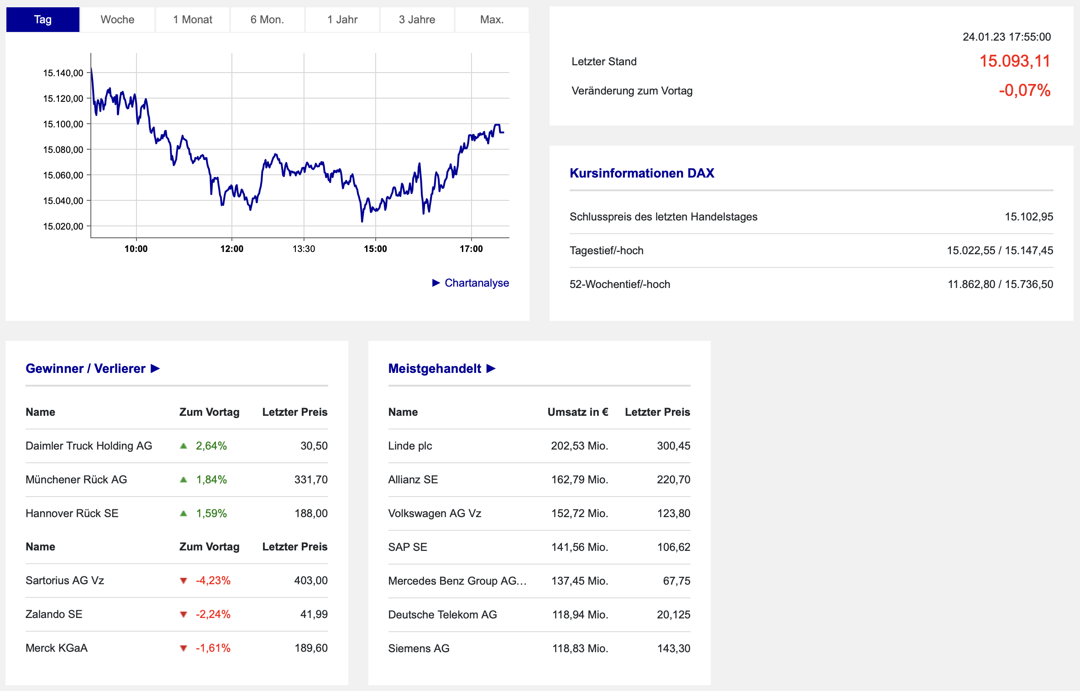The height and width of the screenshot is (691, 1080).
Task: Switch to the 1 Jahr tab
Action: click(x=342, y=20)
